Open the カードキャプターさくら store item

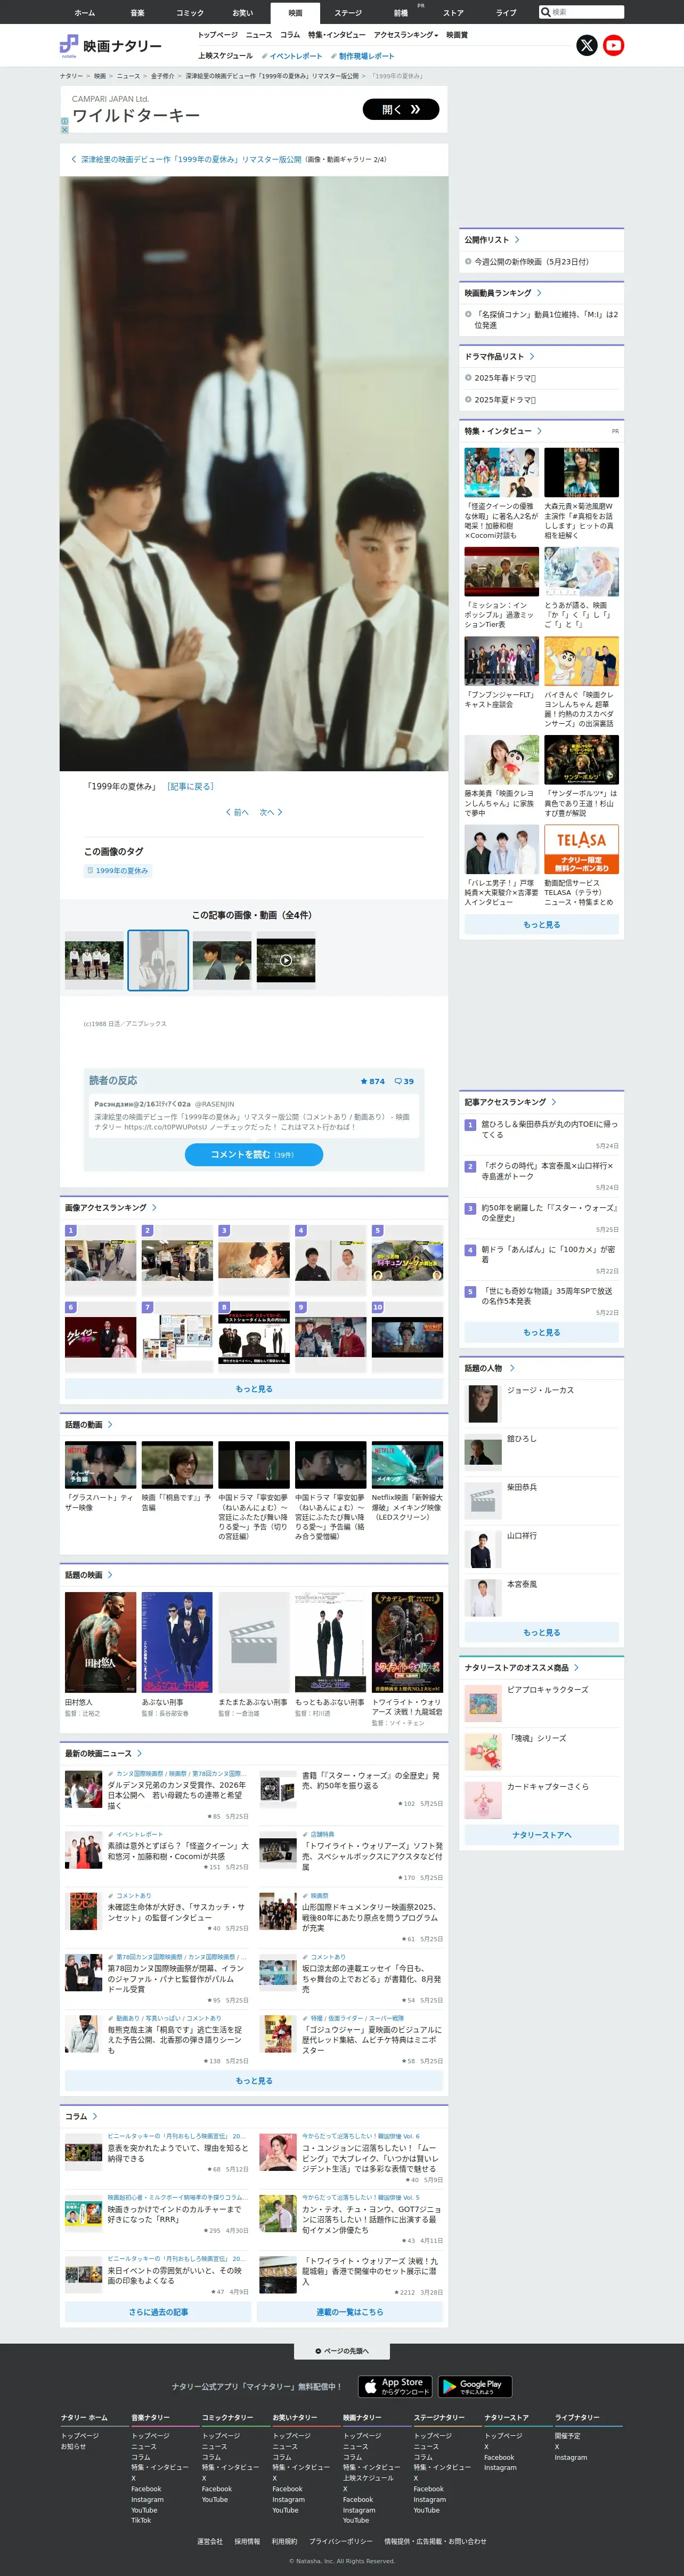(x=541, y=1800)
